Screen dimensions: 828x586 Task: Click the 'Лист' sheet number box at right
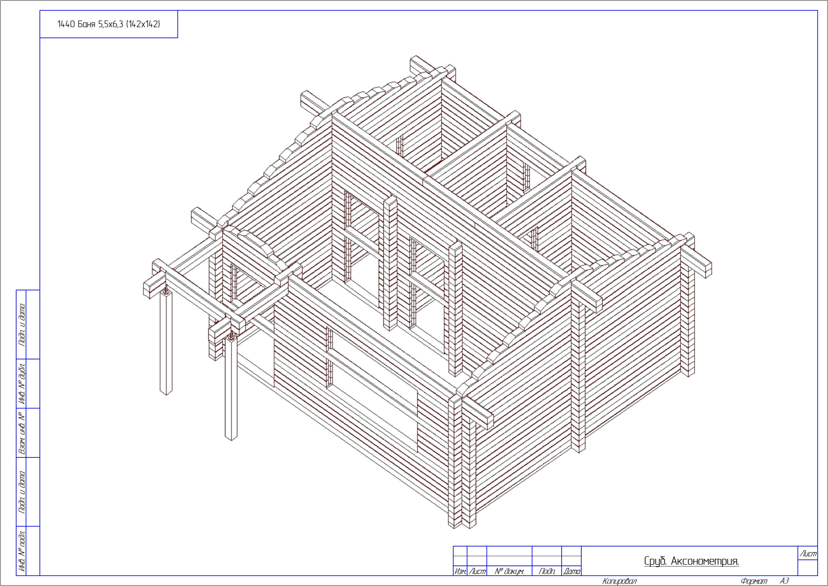[808, 554]
